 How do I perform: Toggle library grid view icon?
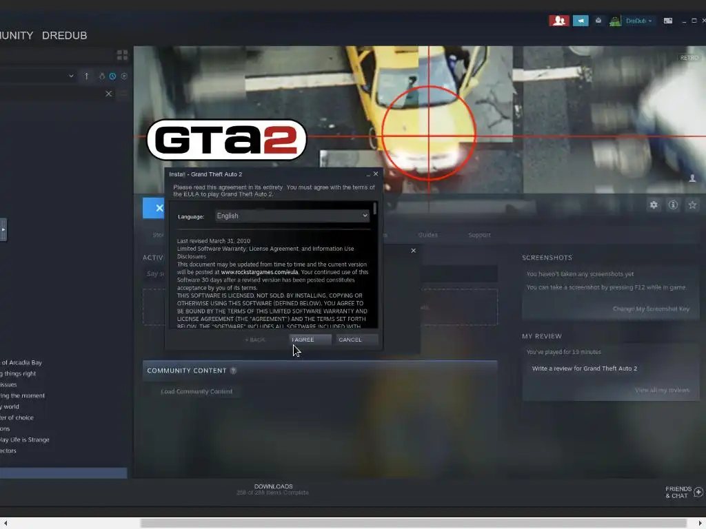click(x=122, y=55)
